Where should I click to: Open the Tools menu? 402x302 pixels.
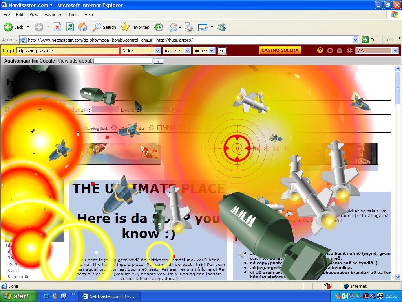pyautogui.click(x=73, y=15)
